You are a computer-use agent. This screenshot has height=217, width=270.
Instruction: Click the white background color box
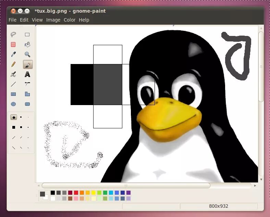tap(46, 198)
